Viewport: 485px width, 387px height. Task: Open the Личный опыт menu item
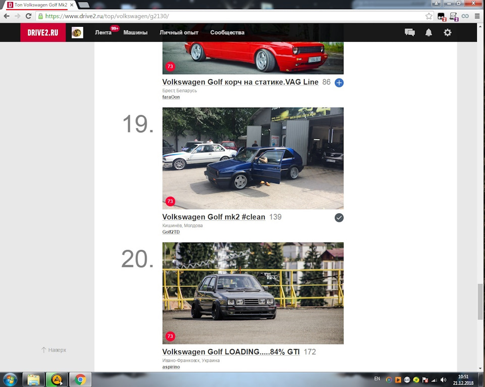click(x=179, y=32)
